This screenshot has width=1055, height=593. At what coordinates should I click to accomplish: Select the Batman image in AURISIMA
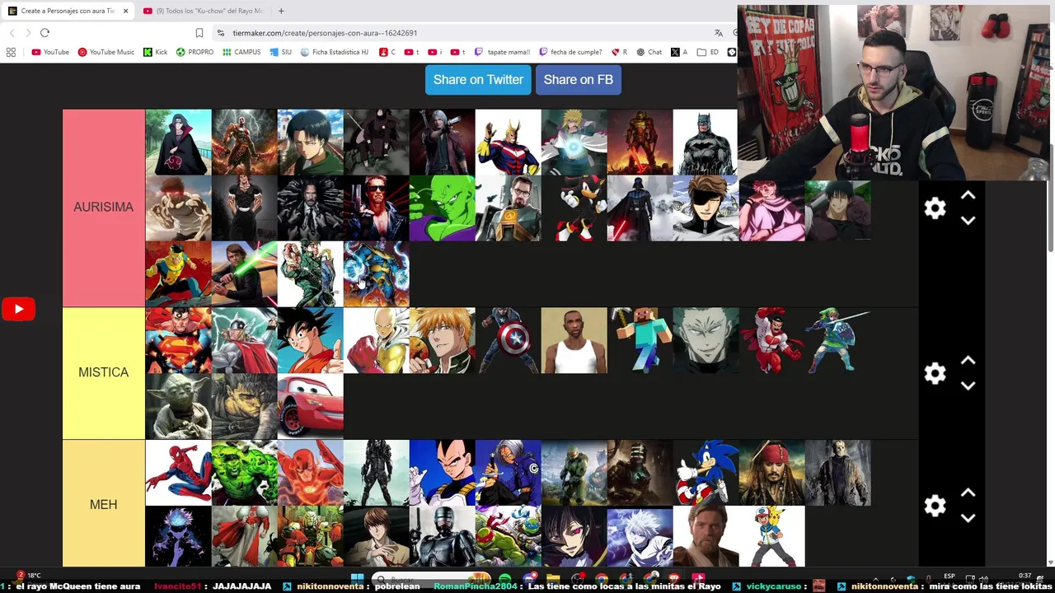point(706,142)
